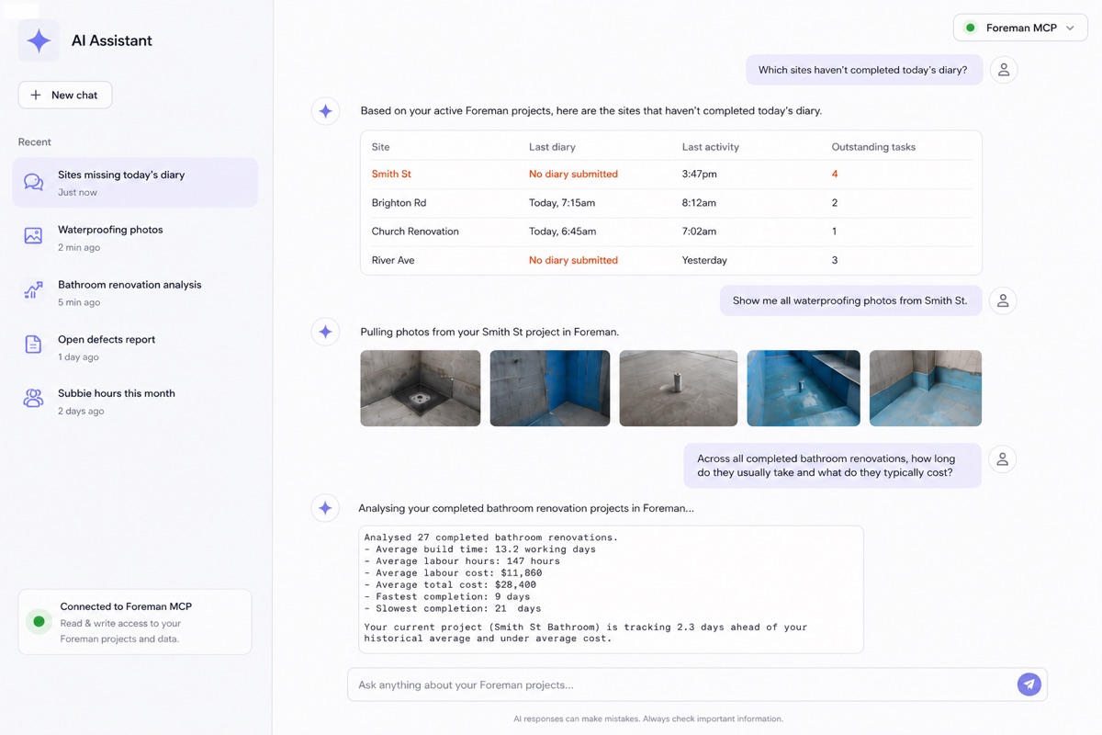Click 'Site' column header
This screenshot has width=1102, height=735.
(380, 147)
